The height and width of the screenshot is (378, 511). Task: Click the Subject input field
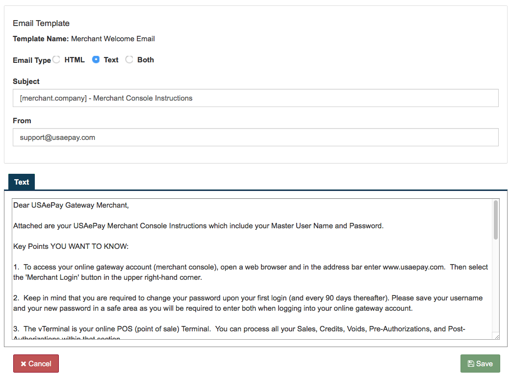tap(255, 98)
